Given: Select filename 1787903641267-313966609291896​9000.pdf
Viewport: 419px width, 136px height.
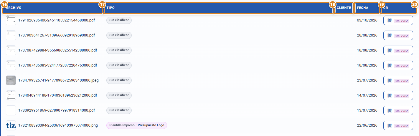Looking at the screenshot, I should click(57, 35).
